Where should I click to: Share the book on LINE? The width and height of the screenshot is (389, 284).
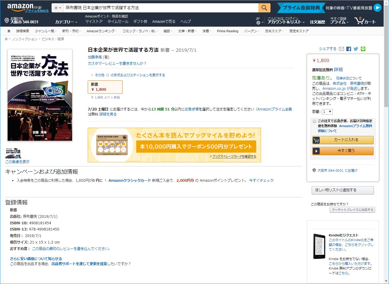363,49
